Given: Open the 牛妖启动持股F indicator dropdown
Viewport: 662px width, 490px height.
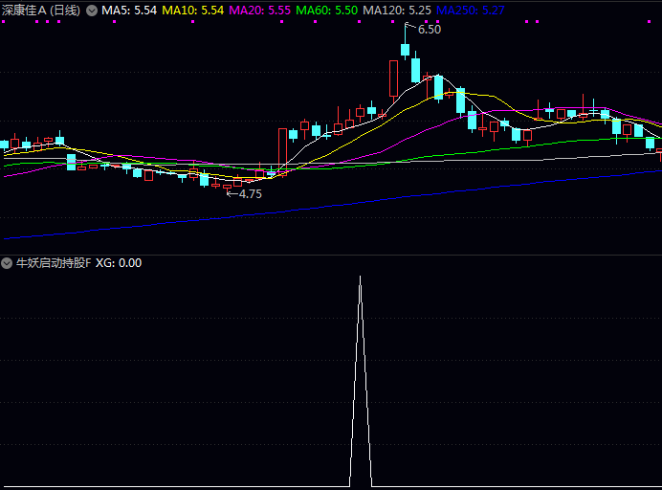Looking at the screenshot, I should click(7, 263).
